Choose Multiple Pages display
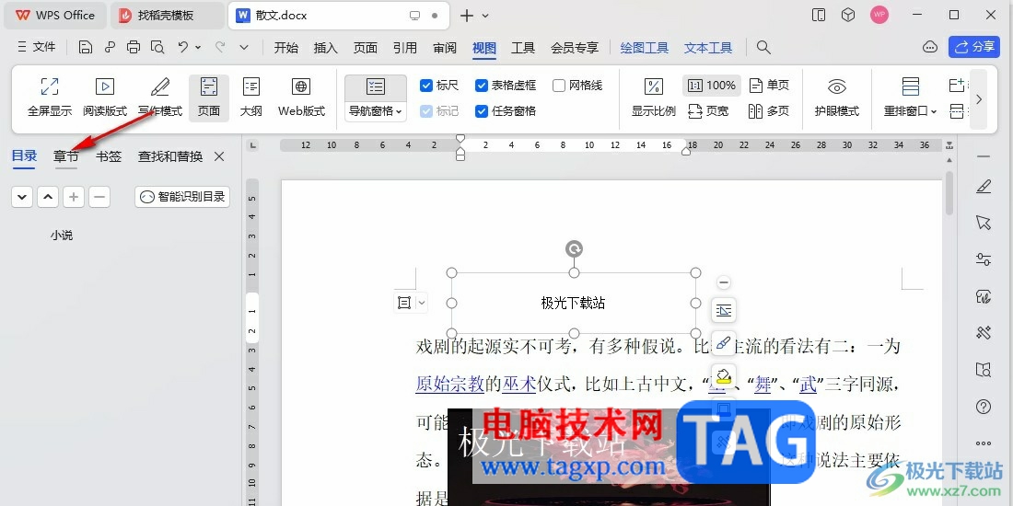This screenshot has height=506, width=1013. coord(770,111)
